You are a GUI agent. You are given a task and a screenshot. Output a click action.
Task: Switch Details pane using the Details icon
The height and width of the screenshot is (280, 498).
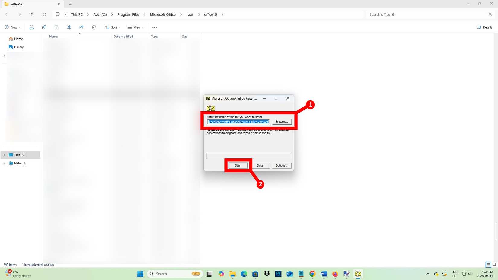click(x=484, y=27)
